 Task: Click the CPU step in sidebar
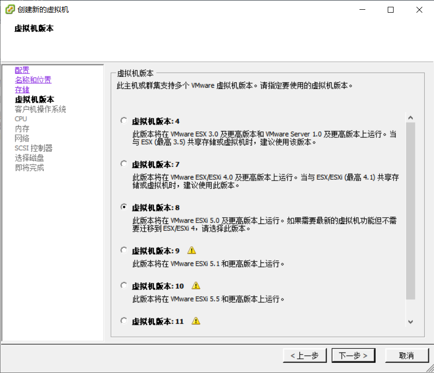[21, 119]
